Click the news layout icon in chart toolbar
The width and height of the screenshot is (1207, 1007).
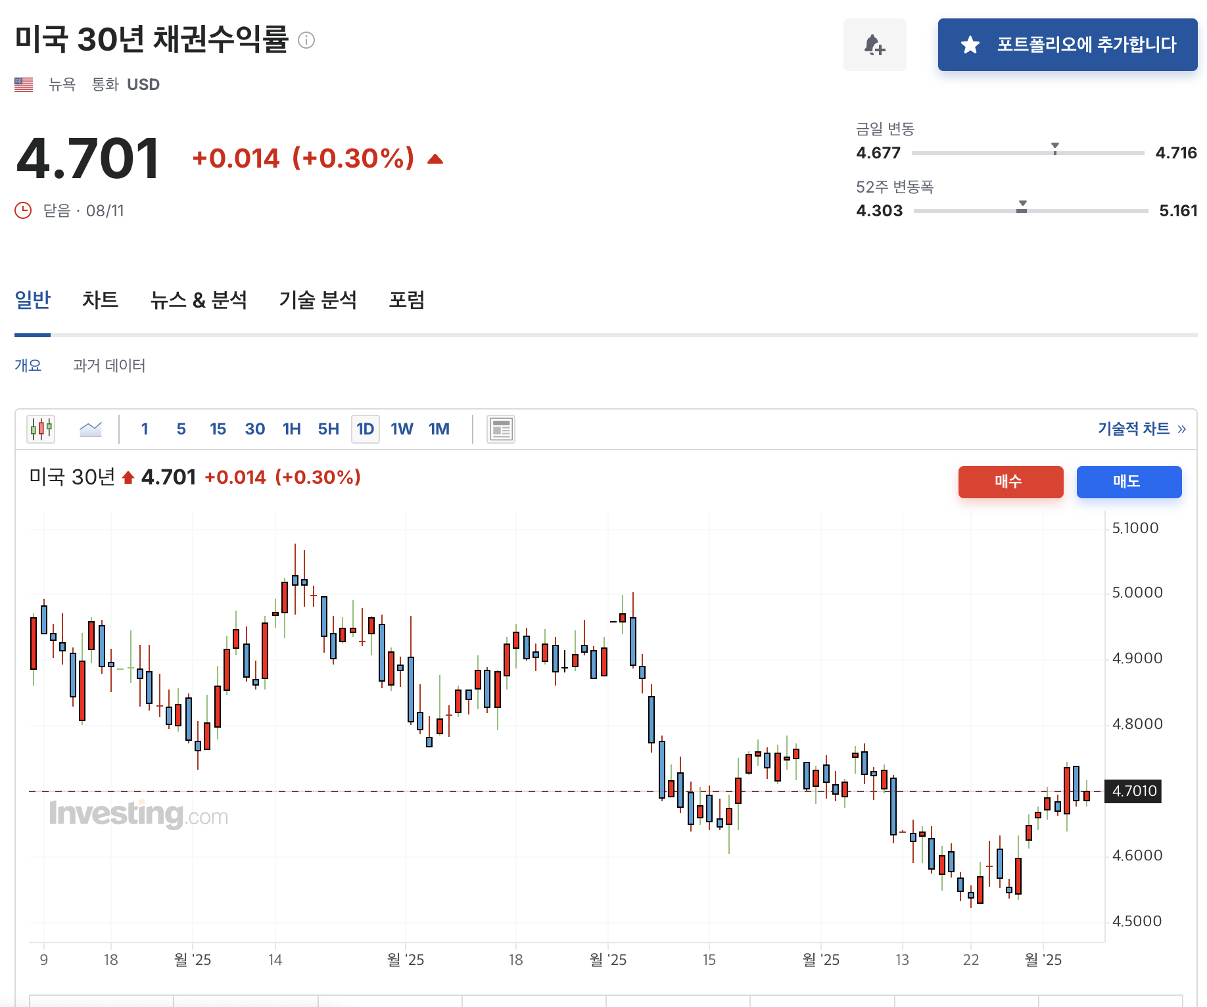500,429
